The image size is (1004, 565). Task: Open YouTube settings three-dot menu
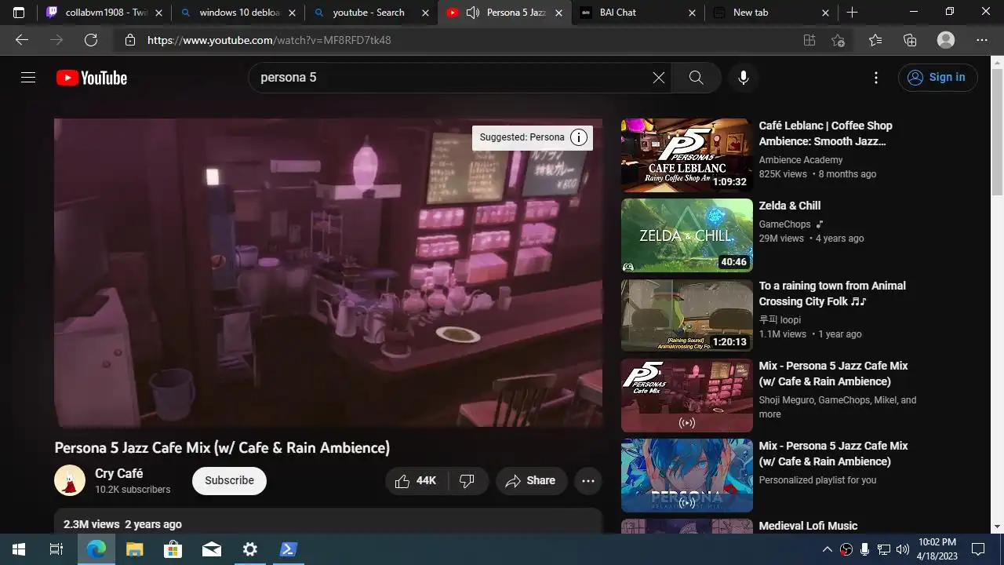[876, 77]
